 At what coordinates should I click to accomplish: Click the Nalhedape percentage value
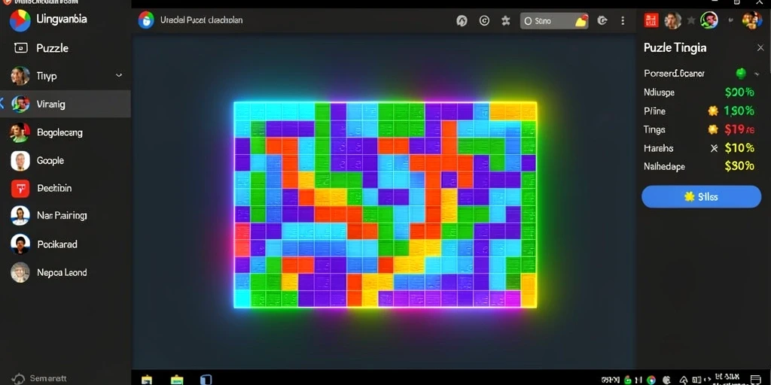pyautogui.click(x=739, y=166)
